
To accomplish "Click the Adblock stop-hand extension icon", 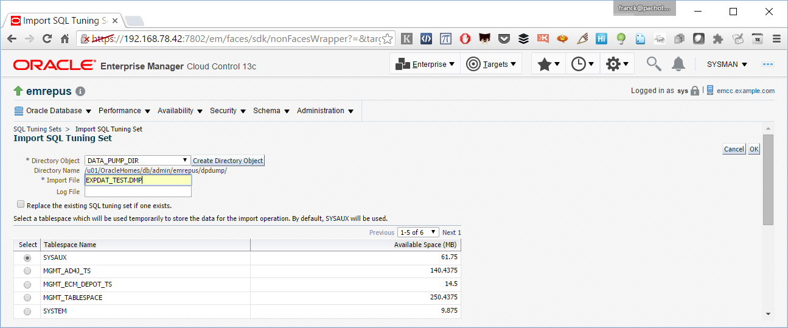I will (x=465, y=38).
